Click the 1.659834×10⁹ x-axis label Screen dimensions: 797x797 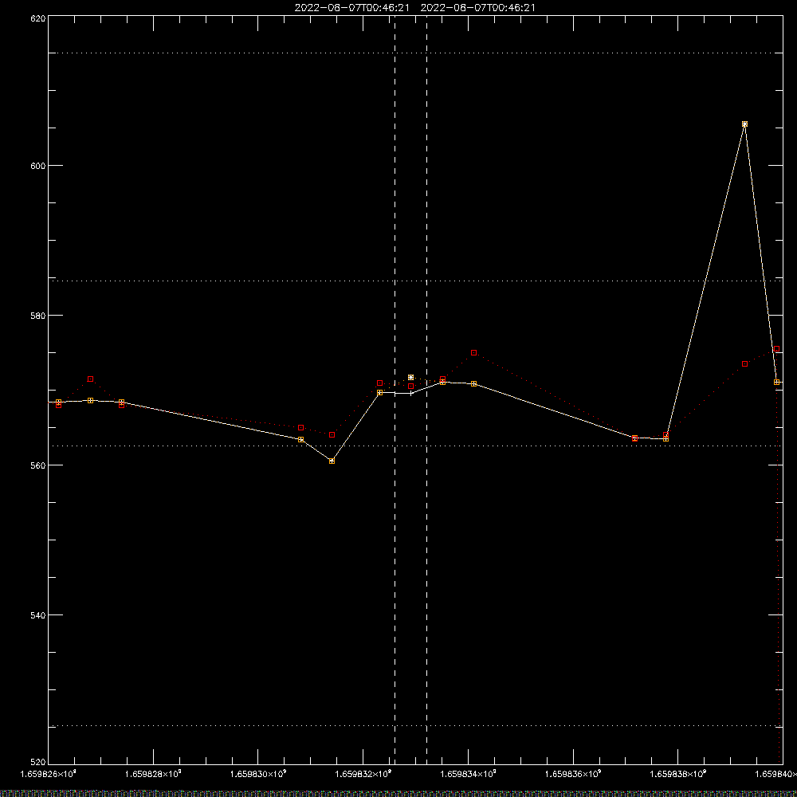point(468,774)
